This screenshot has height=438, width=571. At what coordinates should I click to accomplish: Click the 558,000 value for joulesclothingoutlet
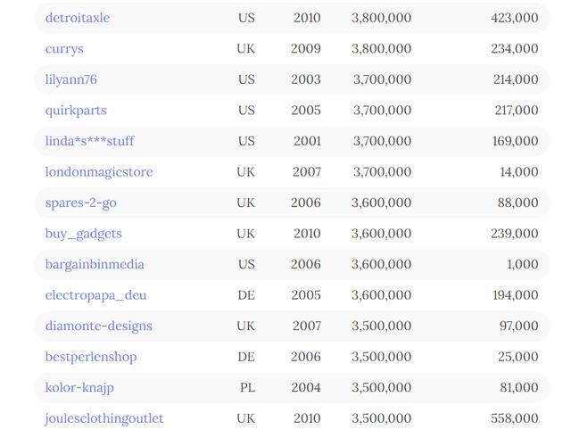(x=515, y=418)
